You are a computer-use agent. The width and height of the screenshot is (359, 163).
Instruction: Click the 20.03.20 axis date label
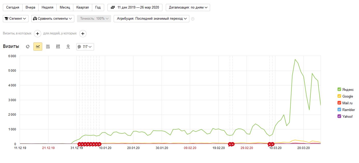[x=304, y=148]
